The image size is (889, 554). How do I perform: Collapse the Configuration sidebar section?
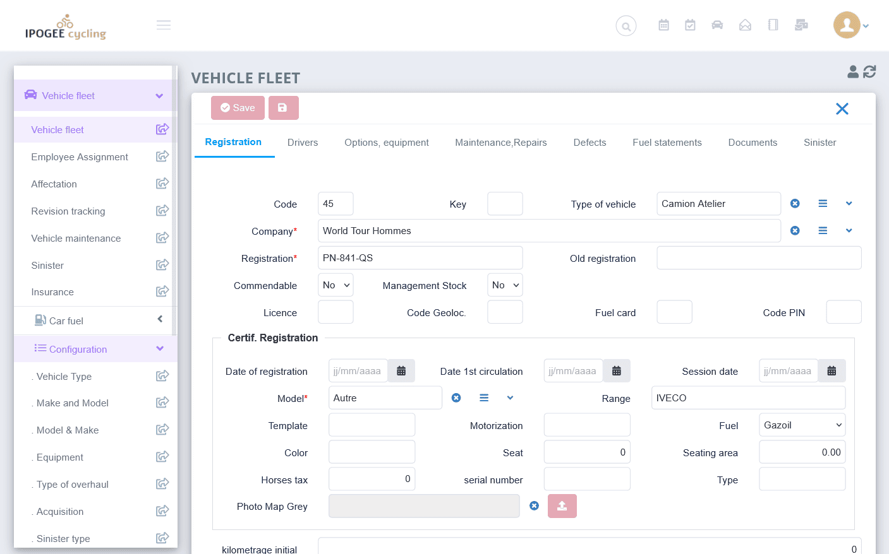tap(160, 349)
